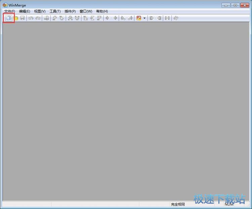Screen dimensions: 252x209
Task: Click the auto-merge icon
Action: [167, 18]
